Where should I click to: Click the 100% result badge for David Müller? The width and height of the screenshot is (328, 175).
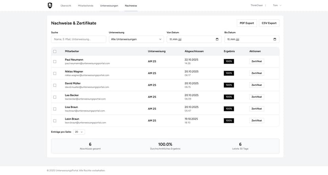229,85
